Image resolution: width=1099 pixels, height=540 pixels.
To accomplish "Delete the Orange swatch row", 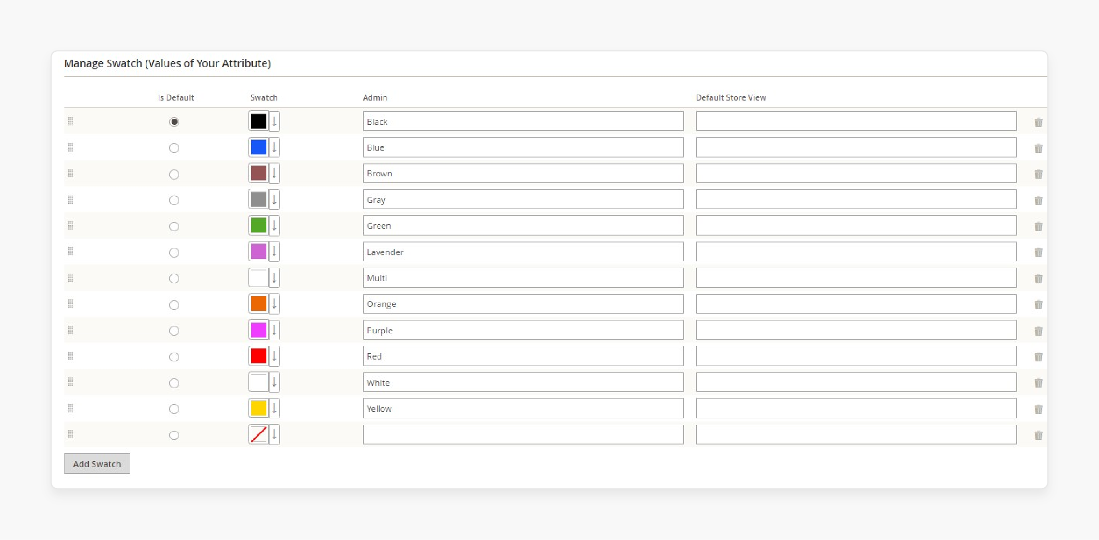I will (1038, 304).
